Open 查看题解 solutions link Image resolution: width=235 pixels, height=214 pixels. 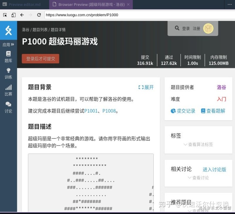pos(213,111)
